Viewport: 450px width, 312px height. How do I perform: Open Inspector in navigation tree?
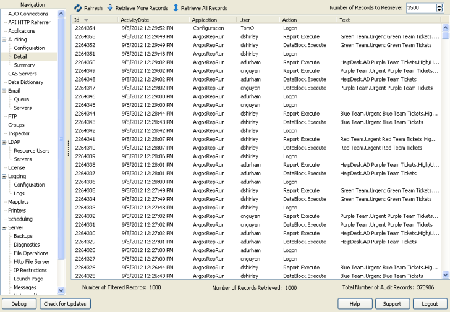(x=19, y=133)
